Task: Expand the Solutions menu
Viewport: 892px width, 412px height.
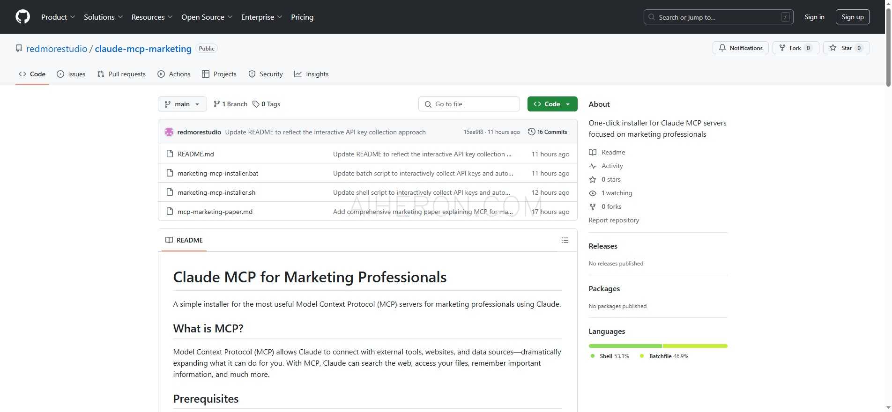Action: [x=103, y=17]
